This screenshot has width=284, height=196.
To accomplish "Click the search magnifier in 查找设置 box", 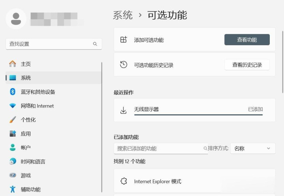I will coord(95,44).
